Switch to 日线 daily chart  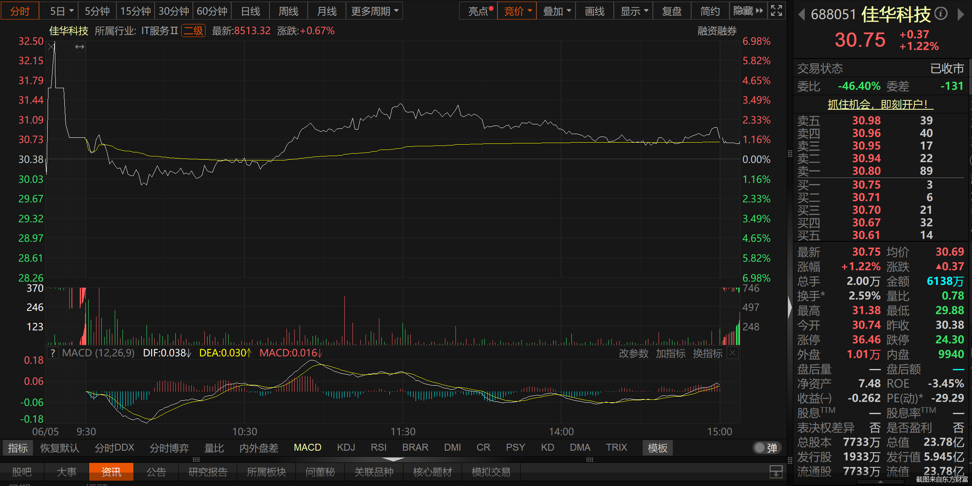pyautogui.click(x=250, y=11)
